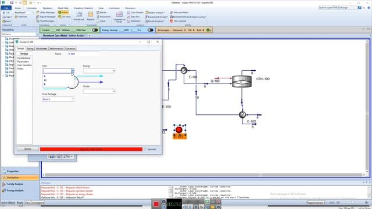Open the Adjust Manager

tap(46, 17)
